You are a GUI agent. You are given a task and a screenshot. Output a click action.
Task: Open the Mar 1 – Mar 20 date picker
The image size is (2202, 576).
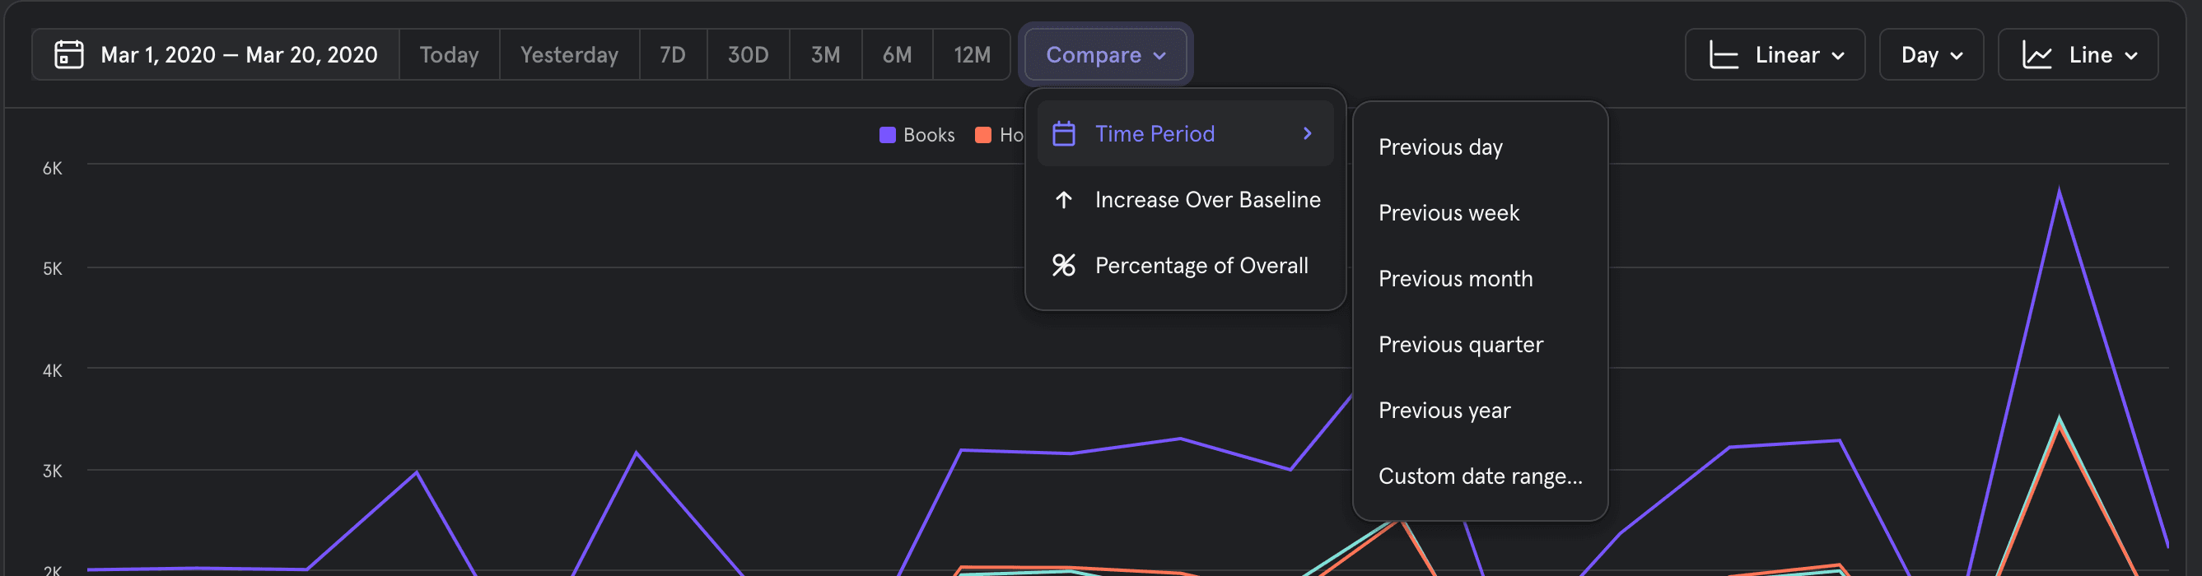pos(239,54)
